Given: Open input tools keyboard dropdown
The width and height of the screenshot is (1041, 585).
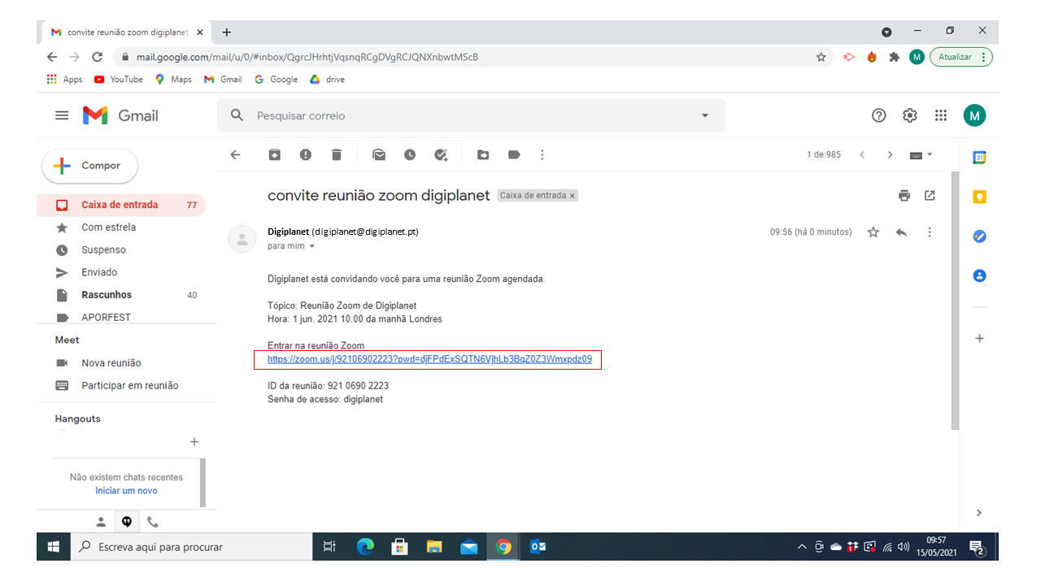Looking at the screenshot, I should [x=921, y=155].
